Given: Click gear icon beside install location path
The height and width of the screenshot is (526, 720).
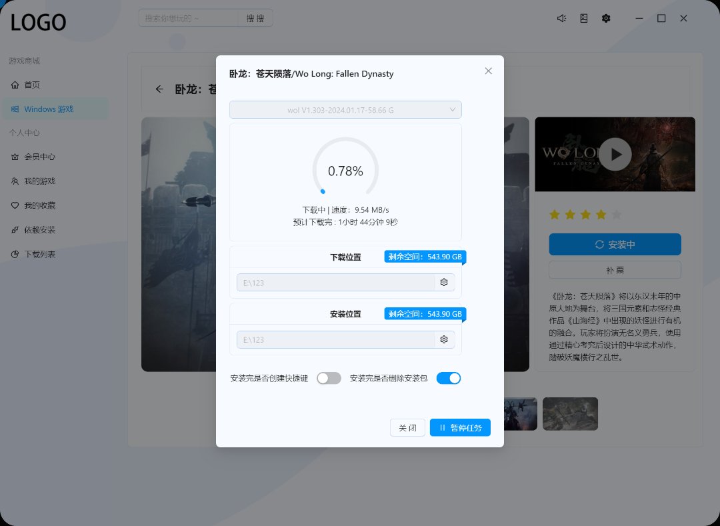Looking at the screenshot, I should (444, 340).
